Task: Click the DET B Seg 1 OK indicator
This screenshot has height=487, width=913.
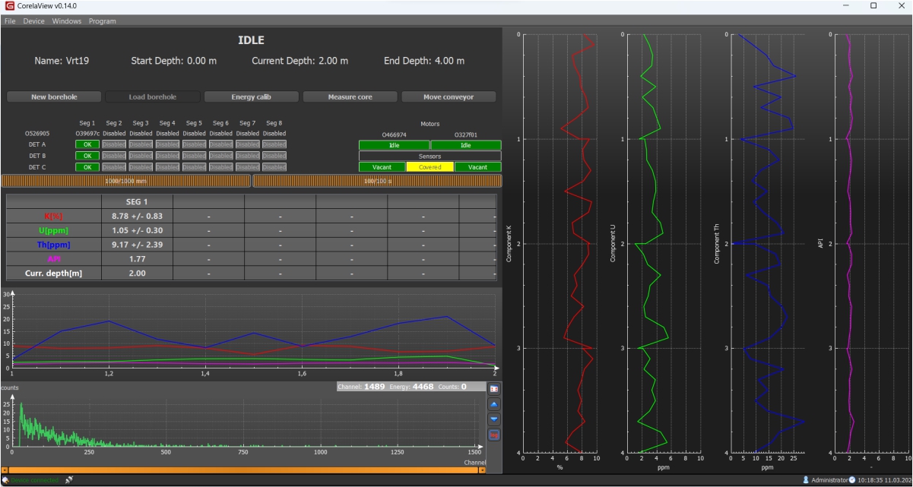Action: tap(87, 156)
